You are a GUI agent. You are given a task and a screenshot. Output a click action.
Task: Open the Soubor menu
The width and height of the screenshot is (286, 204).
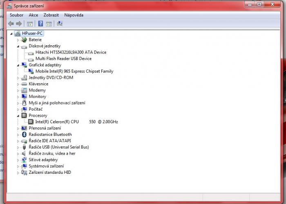click(x=17, y=15)
